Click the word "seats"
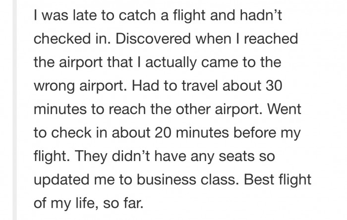This screenshot has width=347, height=220. (x=236, y=156)
